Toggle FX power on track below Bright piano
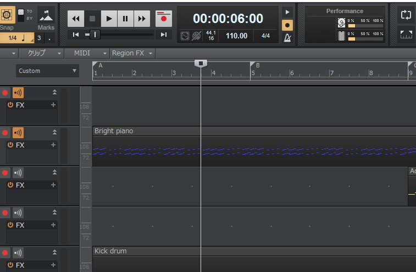This screenshot has height=272, width=416. click(10, 185)
